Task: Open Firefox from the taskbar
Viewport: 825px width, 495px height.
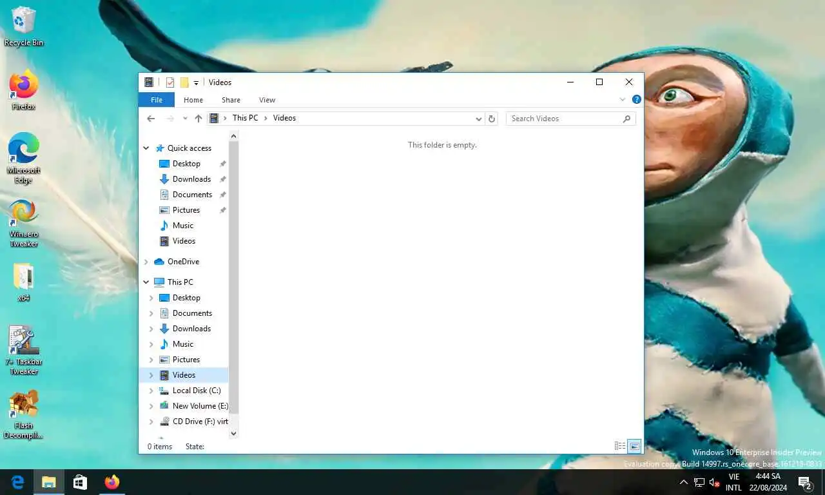Action: [112, 482]
